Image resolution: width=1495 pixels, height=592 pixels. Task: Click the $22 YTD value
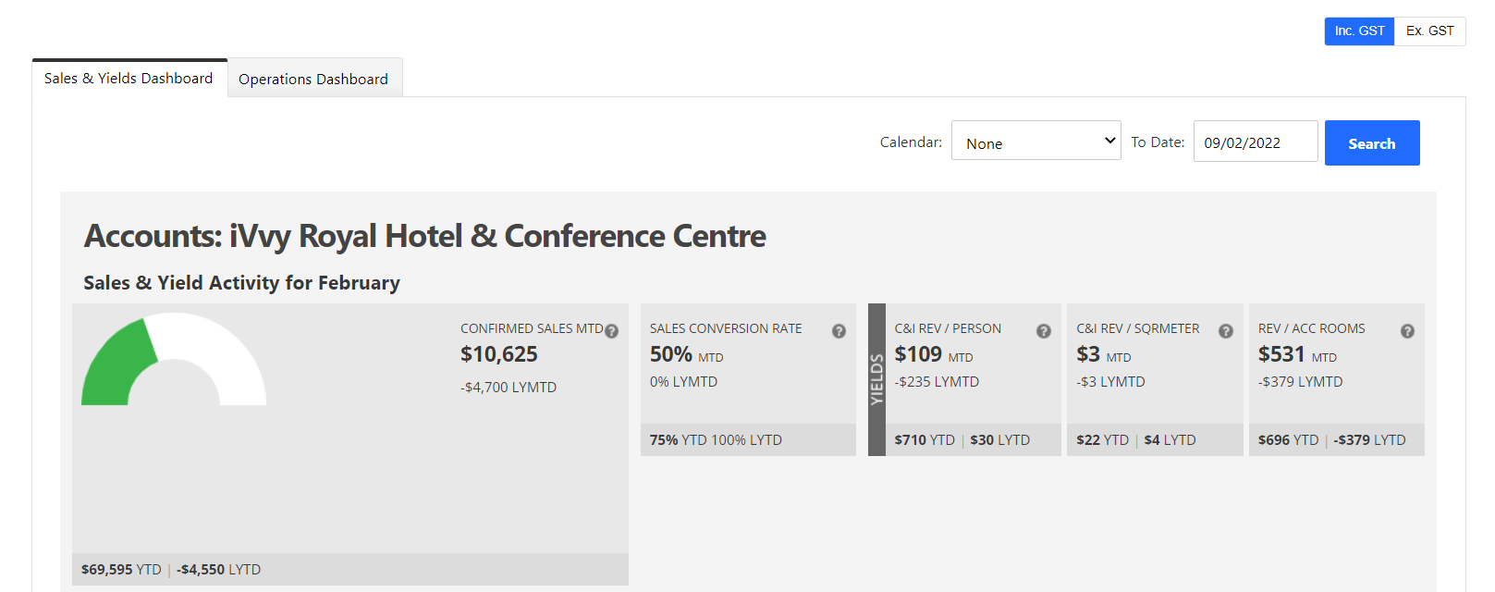tap(1102, 440)
